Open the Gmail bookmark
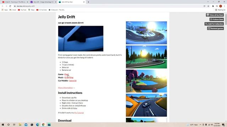The width and height of the screenshot is (227, 127). coord(13,10)
